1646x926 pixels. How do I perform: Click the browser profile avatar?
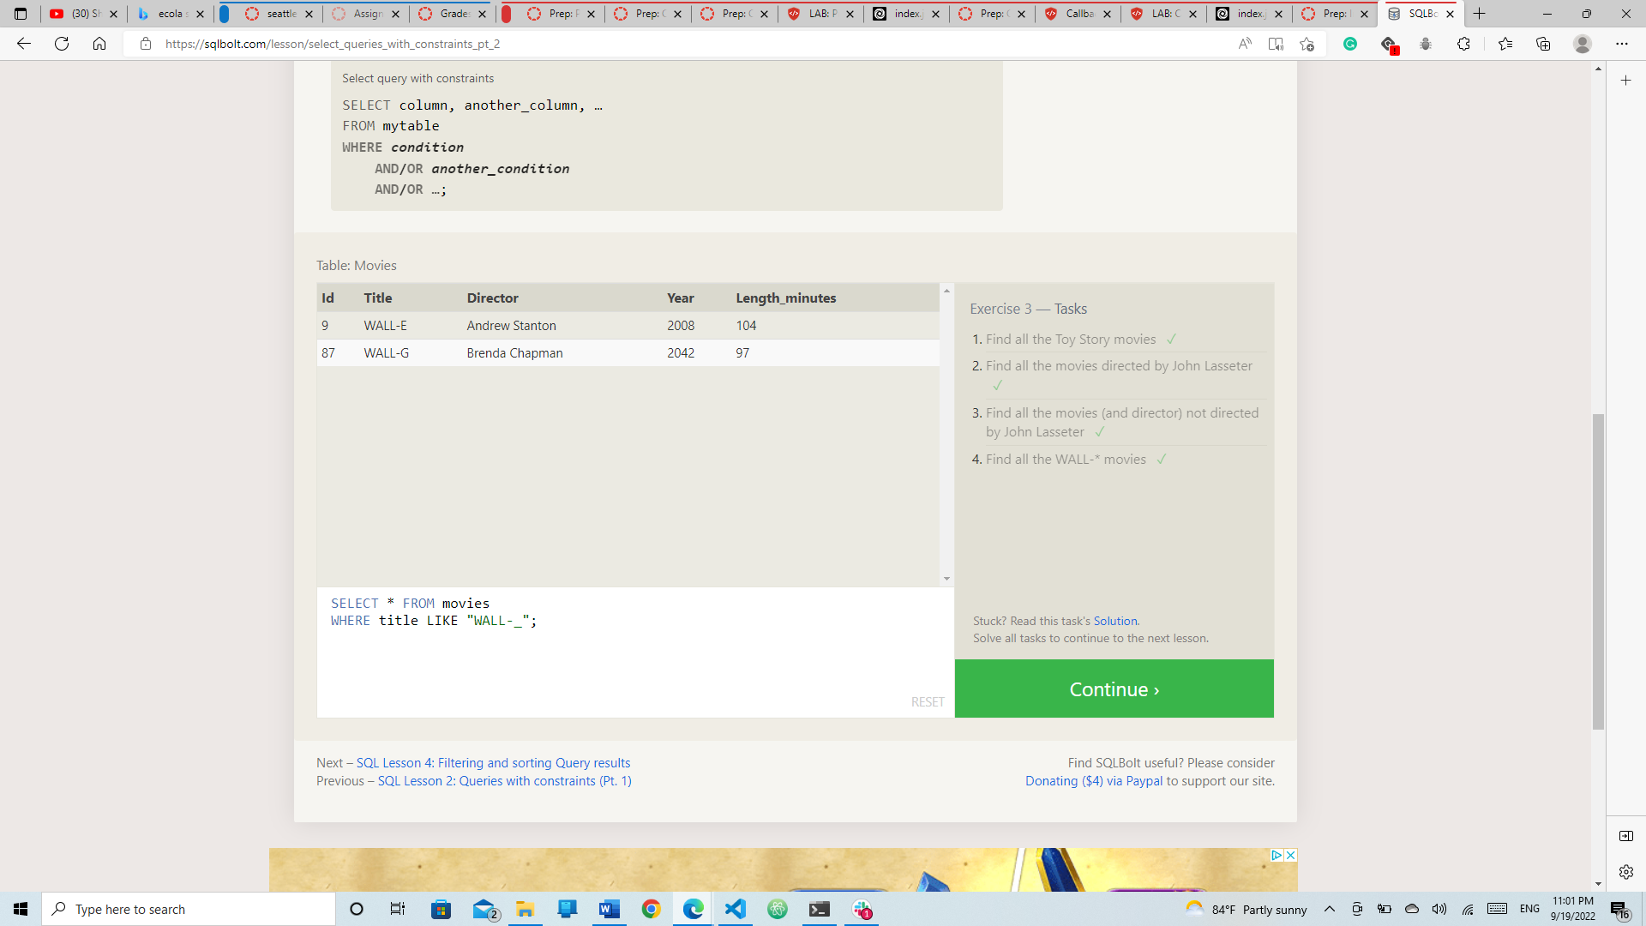coord(1583,44)
